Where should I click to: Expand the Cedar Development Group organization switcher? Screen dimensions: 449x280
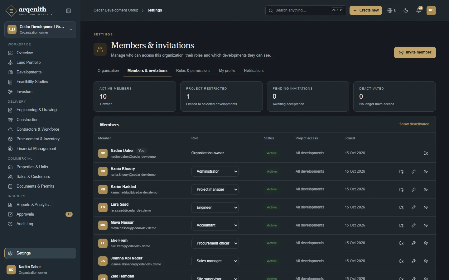click(x=40, y=30)
